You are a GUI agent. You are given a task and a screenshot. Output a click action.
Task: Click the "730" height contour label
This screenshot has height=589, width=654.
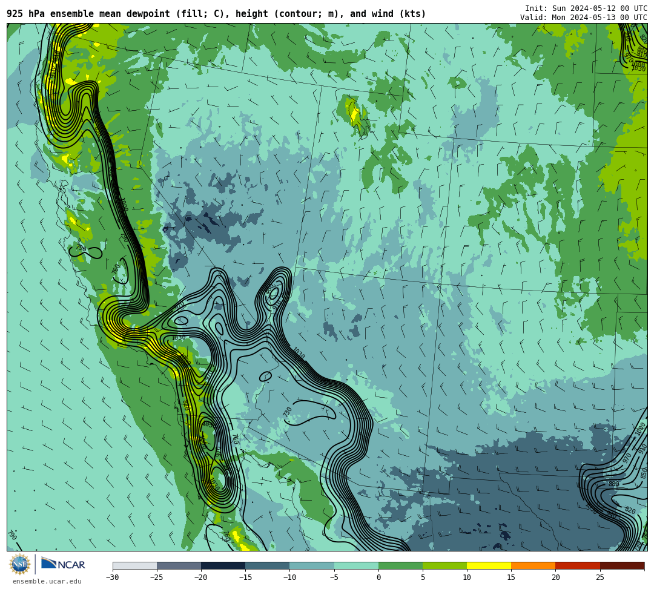coord(288,412)
